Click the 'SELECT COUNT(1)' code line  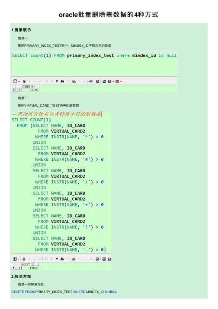pos(31,120)
